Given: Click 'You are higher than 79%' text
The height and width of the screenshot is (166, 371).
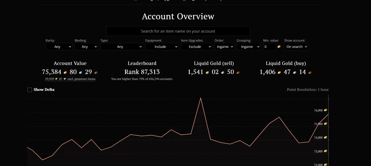Looking at the screenshot, I should pyautogui.click(x=142, y=79).
